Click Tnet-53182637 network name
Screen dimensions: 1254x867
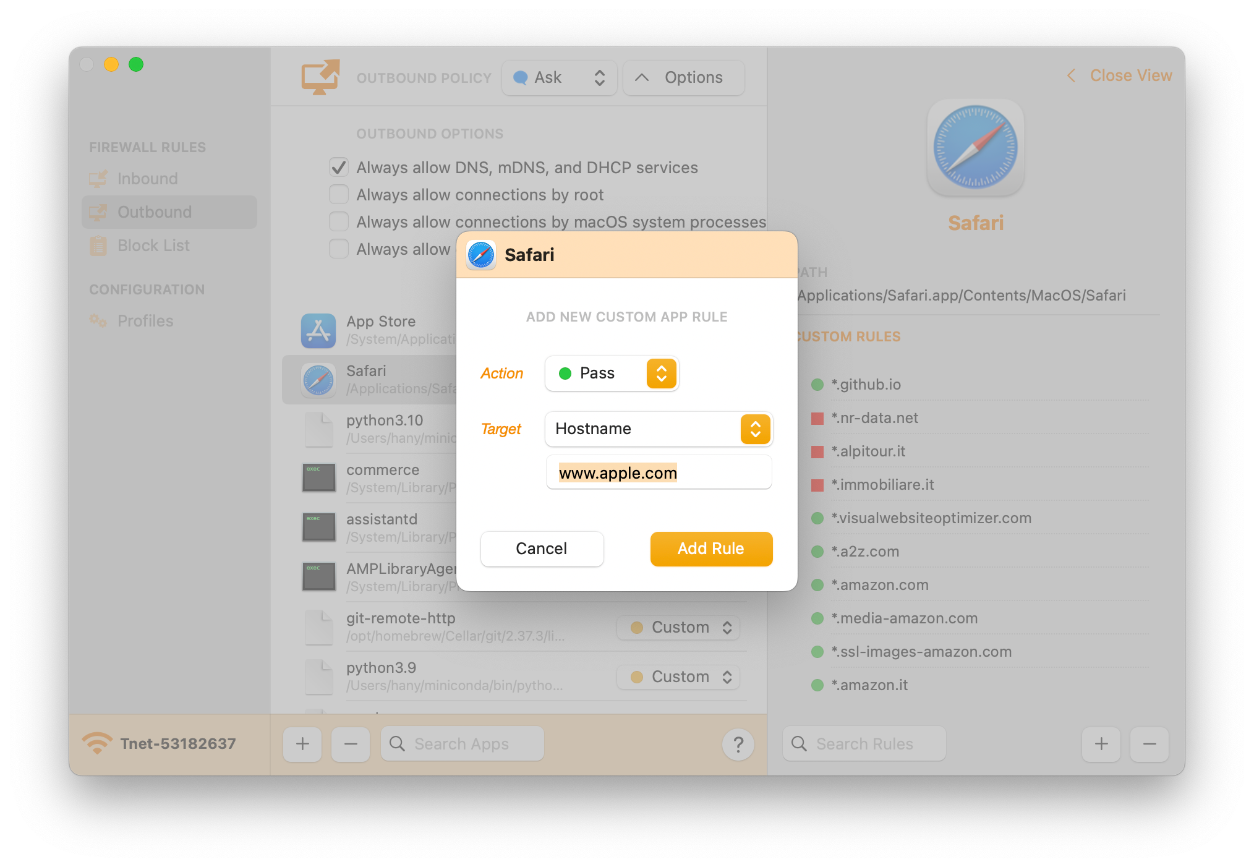pos(178,743)
